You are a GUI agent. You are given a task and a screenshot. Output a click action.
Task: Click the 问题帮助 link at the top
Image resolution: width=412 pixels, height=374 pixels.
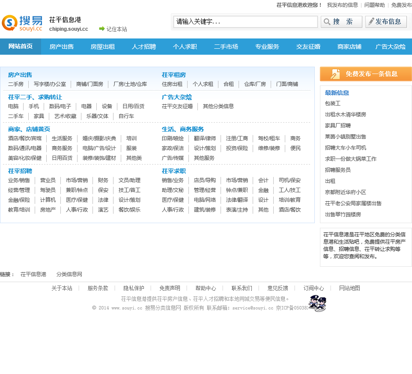(374, 5)
